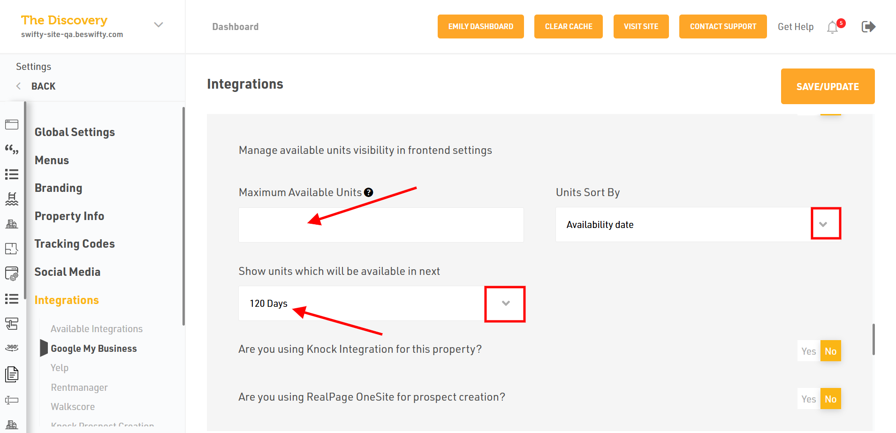Expand The Discovery site selector chevron
This screenshot has width=896, height=433.
tap(159, 25)
